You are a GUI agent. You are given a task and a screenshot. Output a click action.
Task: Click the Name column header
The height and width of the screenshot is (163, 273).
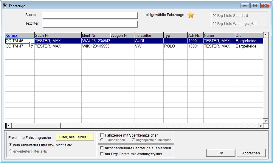click(x=219, y=35)
